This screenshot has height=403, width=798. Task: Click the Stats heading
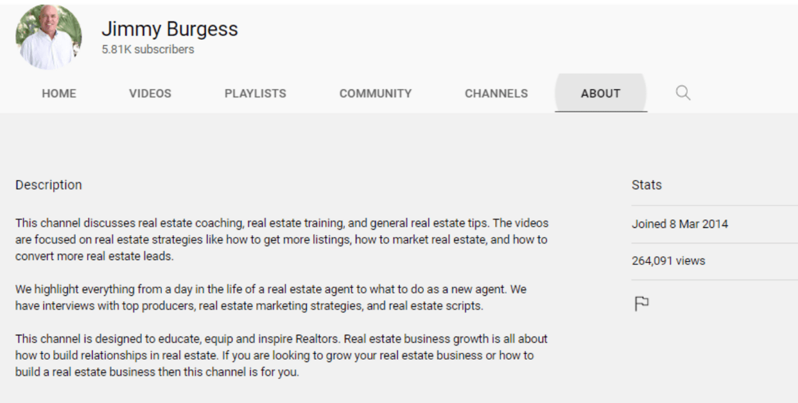click(x=646, y=185)
